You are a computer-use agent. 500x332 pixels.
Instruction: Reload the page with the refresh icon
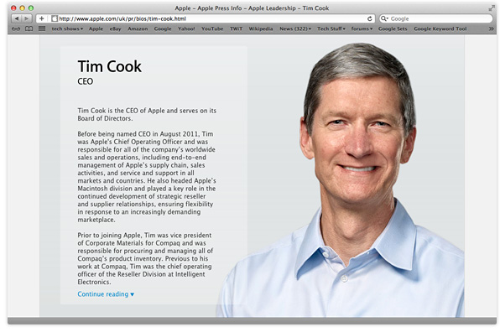(x=370, y=18)
